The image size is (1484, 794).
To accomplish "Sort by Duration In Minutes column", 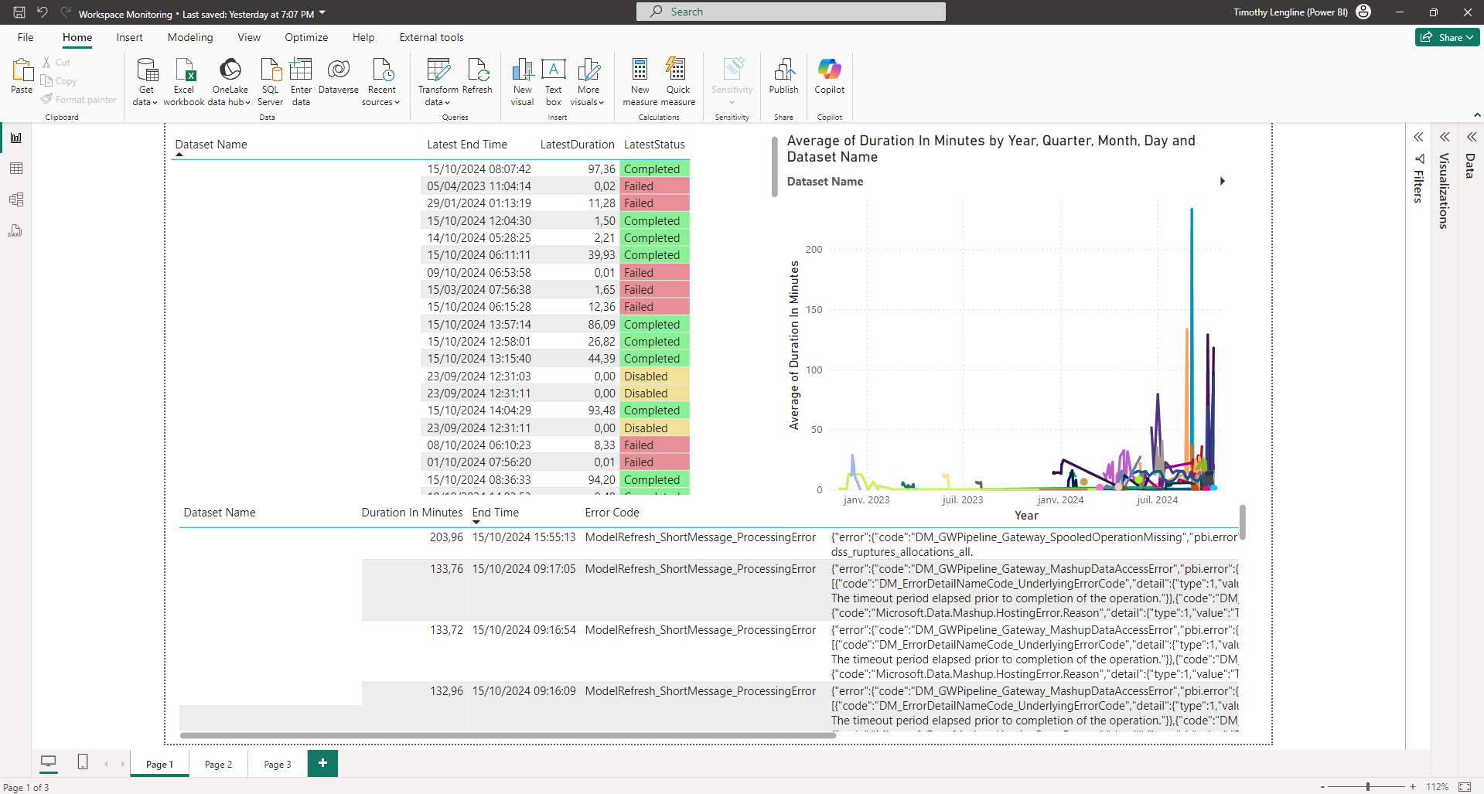I will coord(411,513).
